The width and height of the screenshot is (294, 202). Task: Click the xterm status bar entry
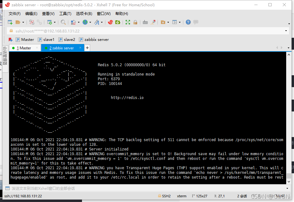[x=182, y=196]
